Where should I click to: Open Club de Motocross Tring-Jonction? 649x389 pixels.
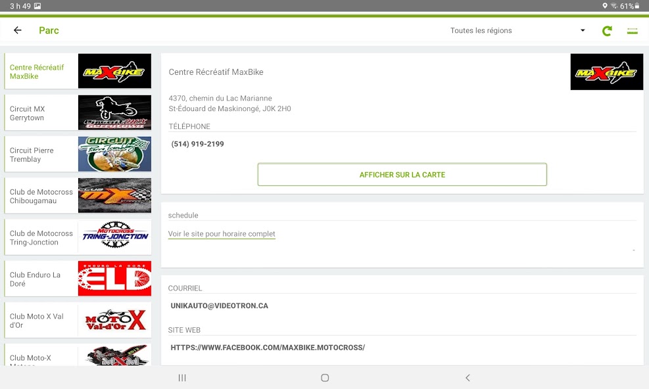pos(78,237)
